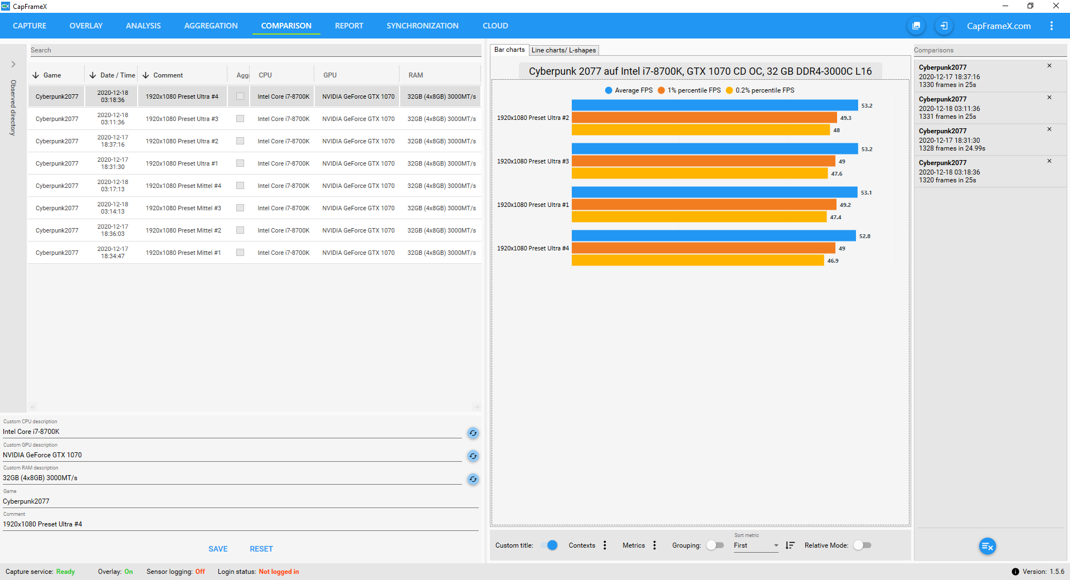Toggle sort direction icon beside Sort metric
1070x580 pixels.
[790, 545]
